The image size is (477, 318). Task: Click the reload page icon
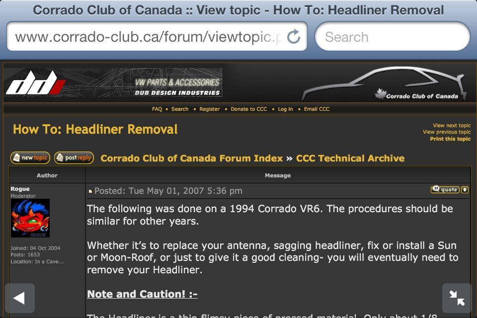[x=294, y=36]
